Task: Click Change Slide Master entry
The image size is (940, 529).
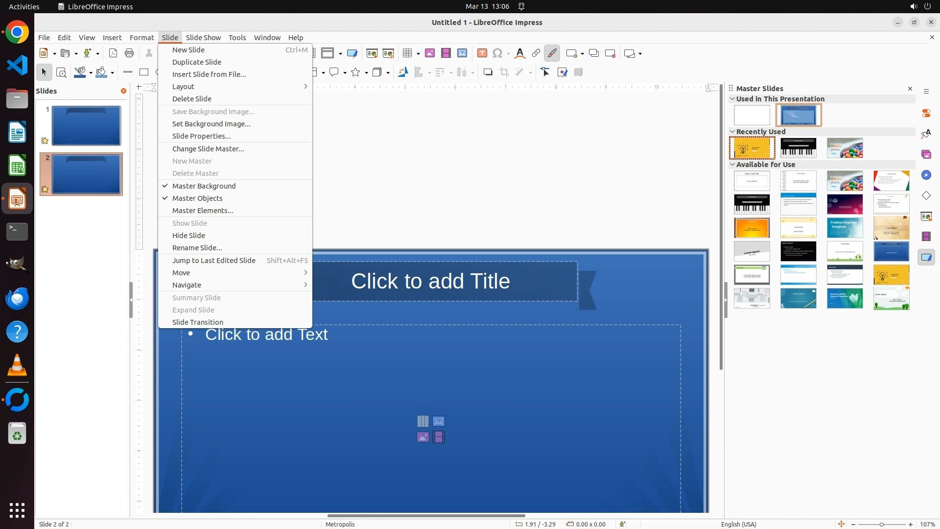Action: click(x=208, y=149)
